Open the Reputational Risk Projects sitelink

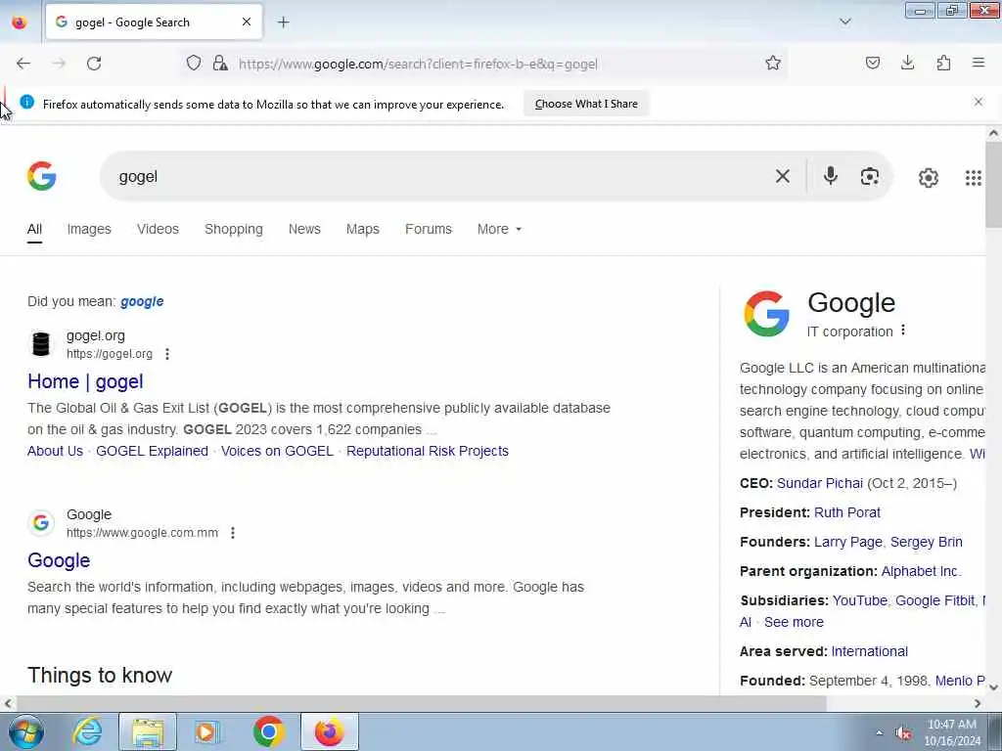pos(428,451)
